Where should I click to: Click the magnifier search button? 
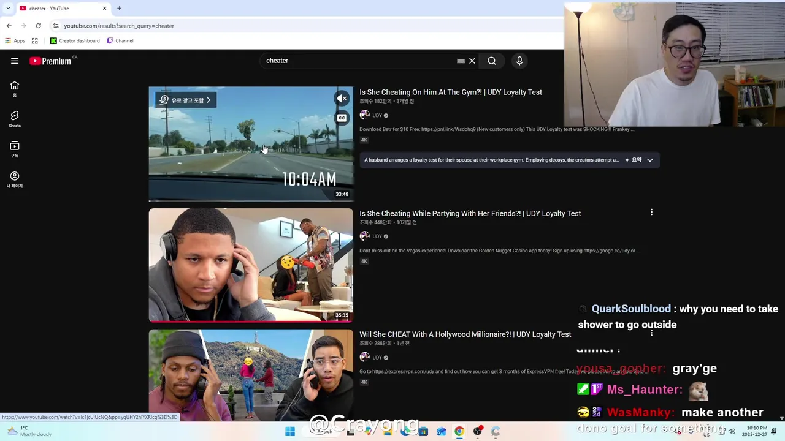coord(492,61)
